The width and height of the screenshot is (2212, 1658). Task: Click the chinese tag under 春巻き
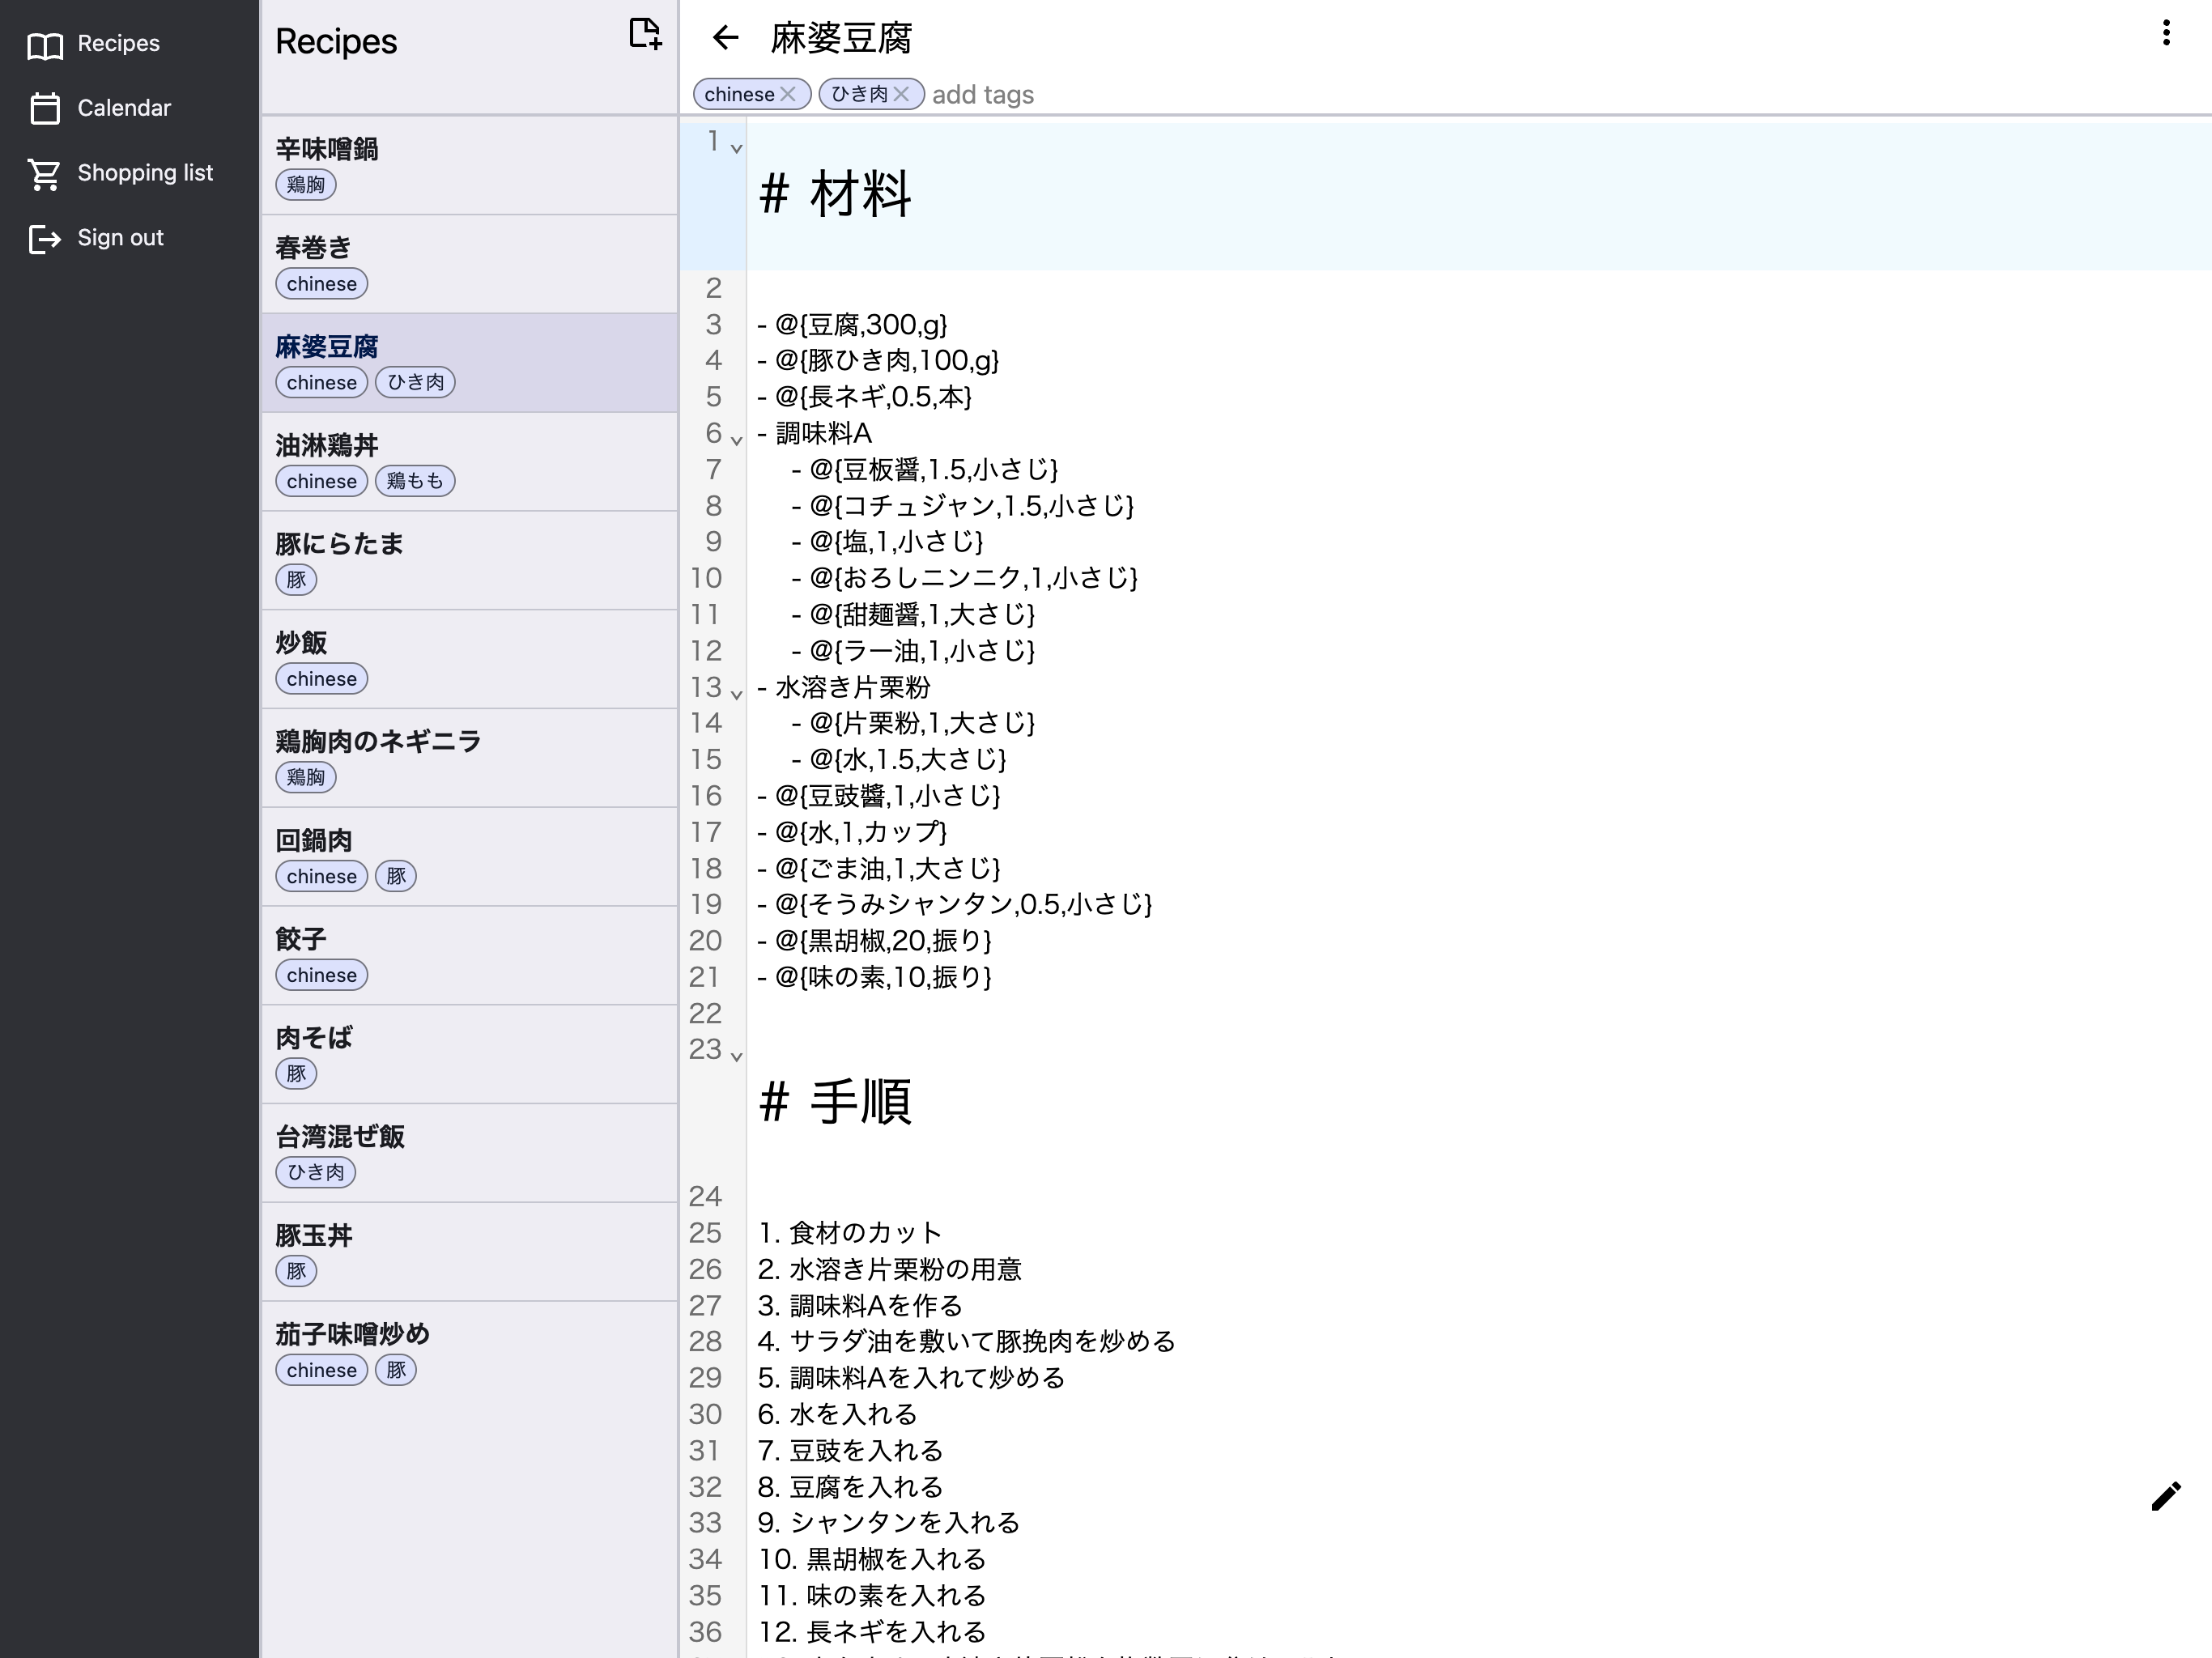pyautogui.click(x=321, y=283)
